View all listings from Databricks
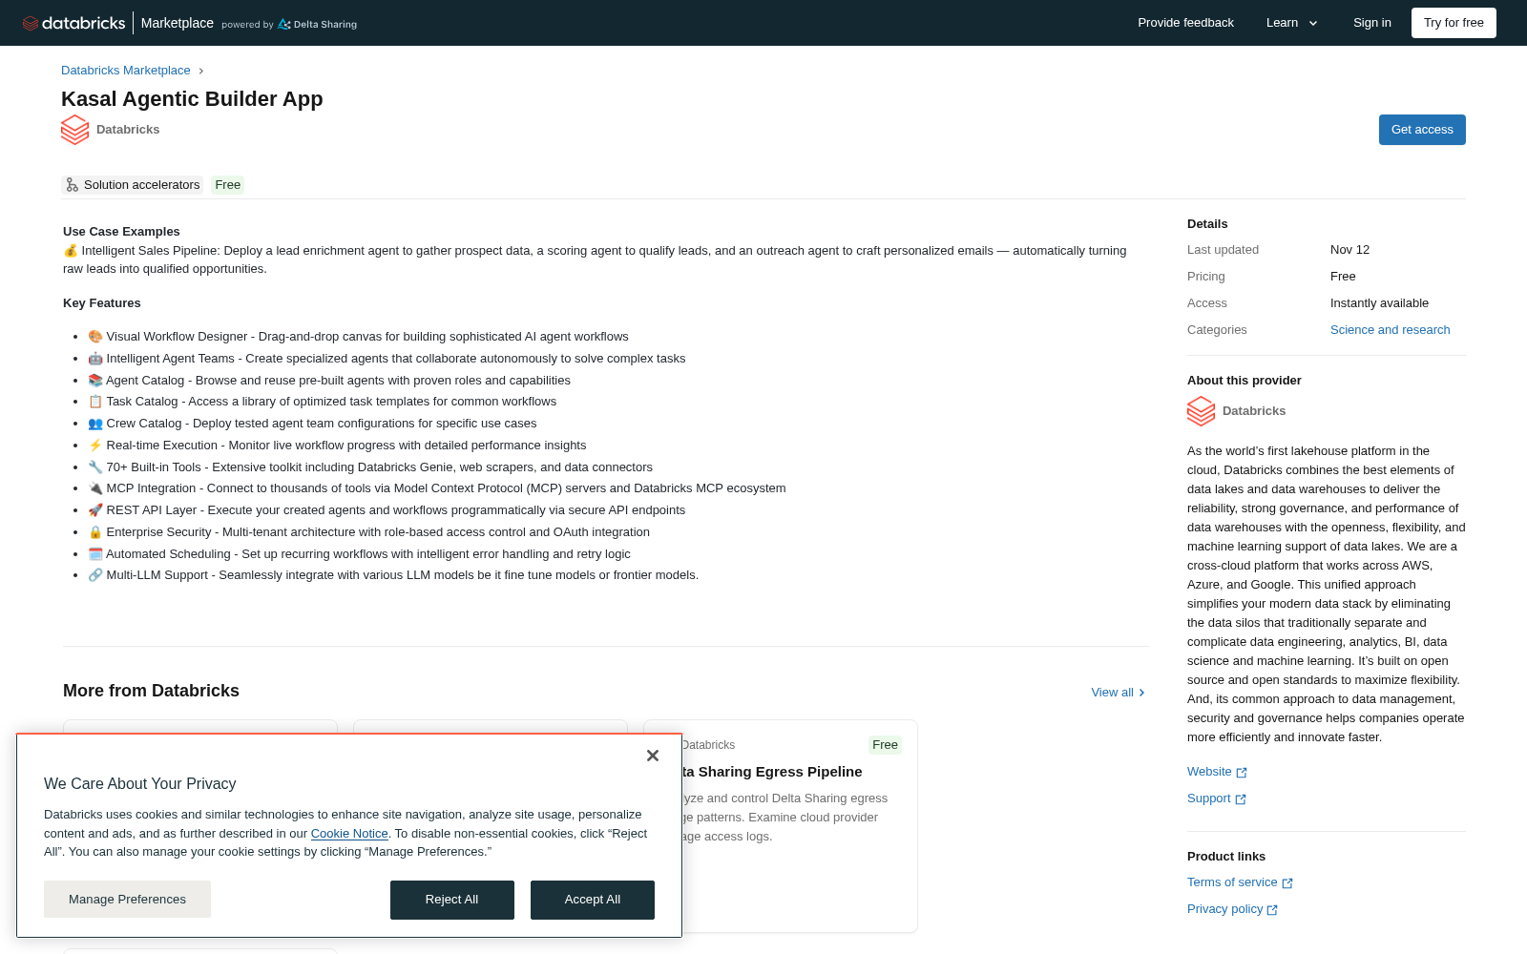1527x954 pixels. tap(1118, 693)
